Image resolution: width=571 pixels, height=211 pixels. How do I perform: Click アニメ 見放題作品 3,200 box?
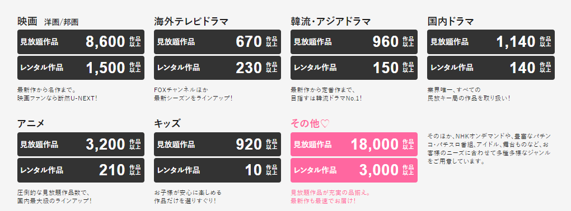coord(81,145)
